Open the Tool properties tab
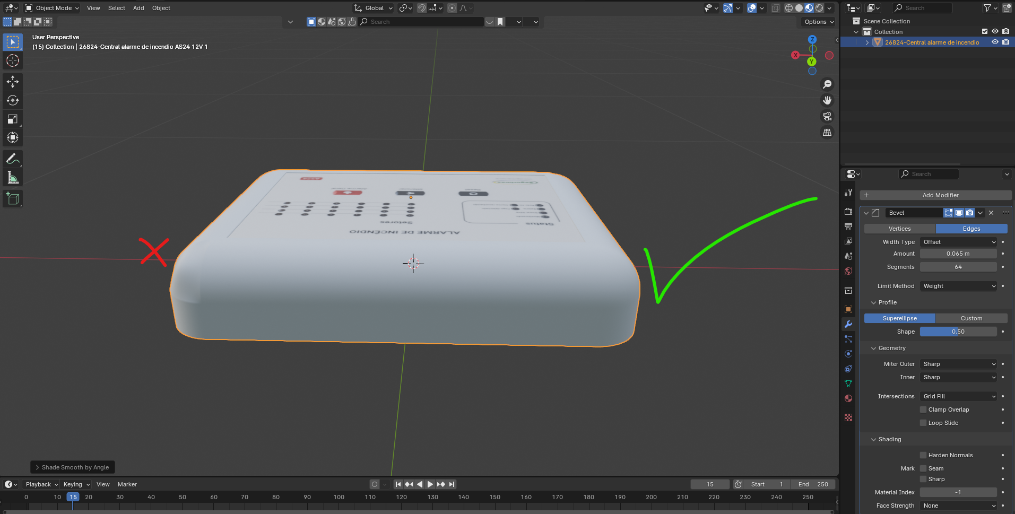Viewport: 1015px width, 514px height. pos(848,193)
